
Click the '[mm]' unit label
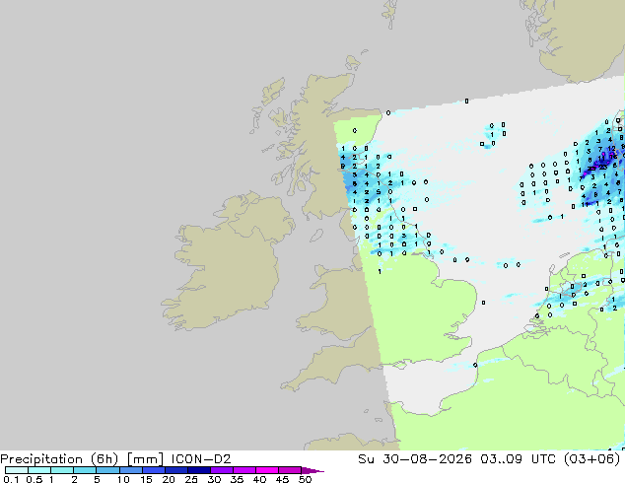145,459
